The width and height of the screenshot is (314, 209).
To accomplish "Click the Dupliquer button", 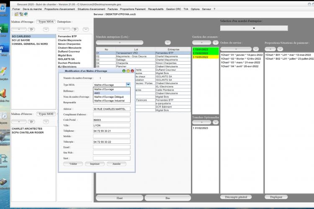I will click(276, 197).
